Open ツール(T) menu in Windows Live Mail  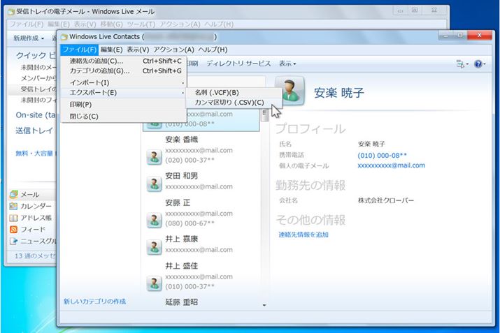click(x=141, y=24)
